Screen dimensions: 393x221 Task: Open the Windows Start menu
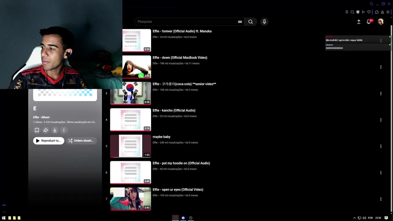pos(4,218)
